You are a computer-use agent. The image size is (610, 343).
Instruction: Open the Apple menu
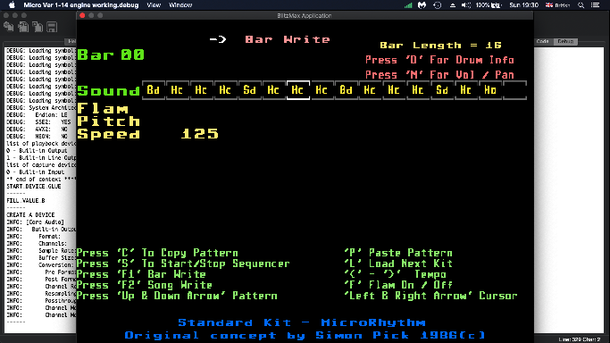tap(13, 5)
